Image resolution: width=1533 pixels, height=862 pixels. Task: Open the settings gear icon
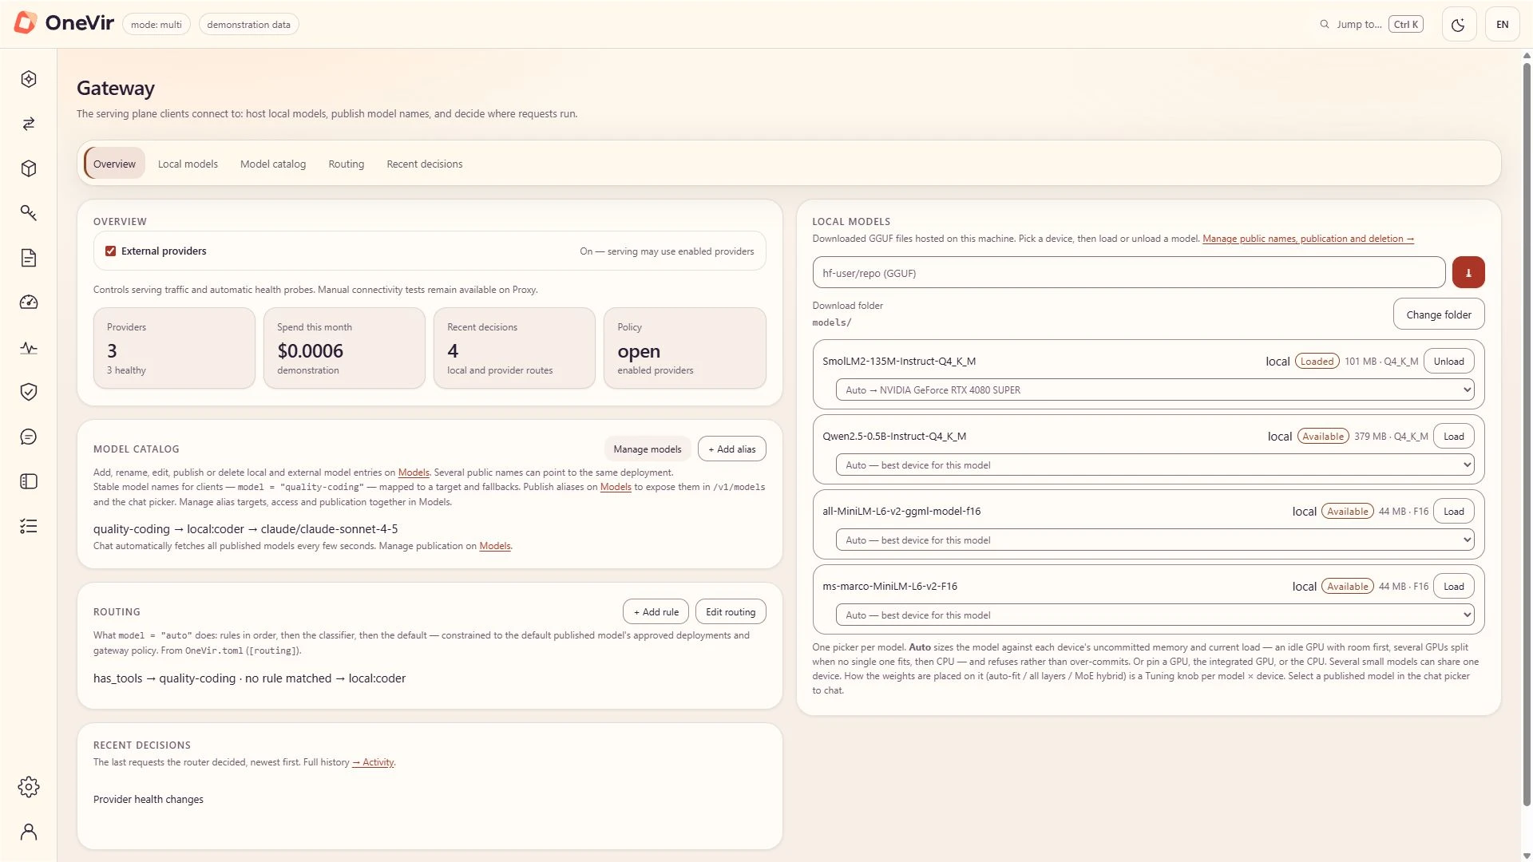(x=29, y=787)
